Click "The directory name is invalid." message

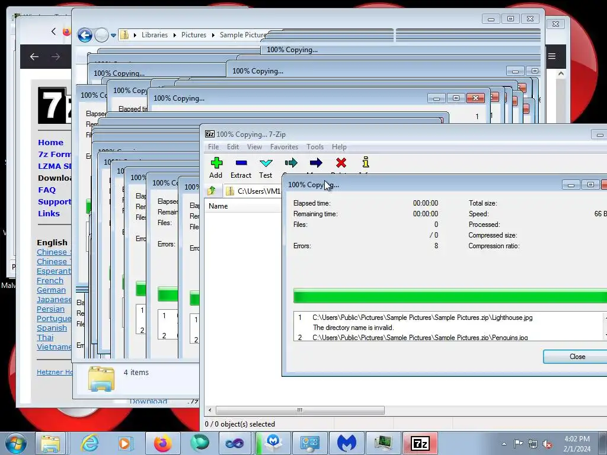point(353,328)
